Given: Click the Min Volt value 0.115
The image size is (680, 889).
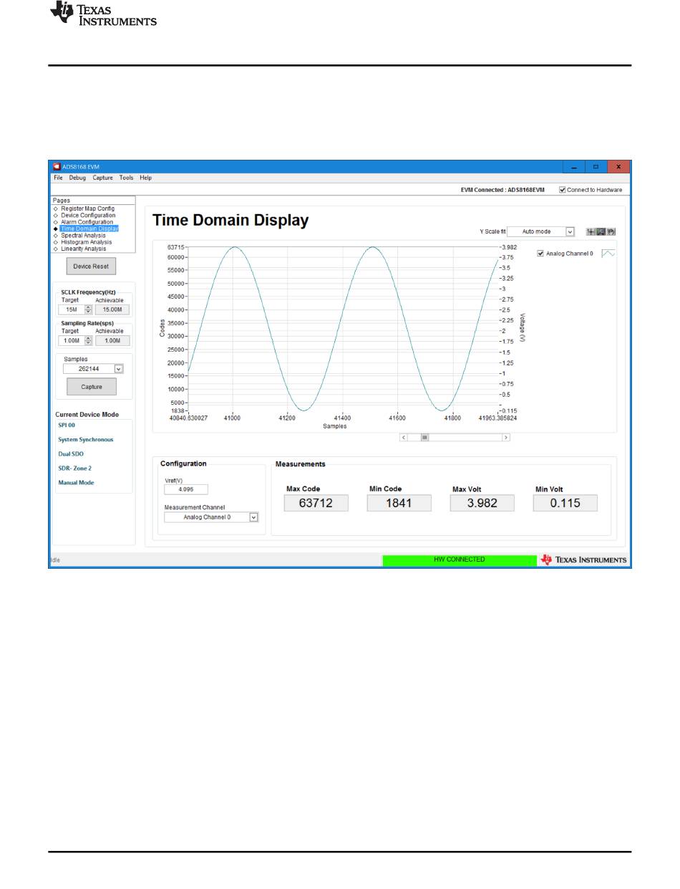Looking at the screenshot, I should point(565,503).
